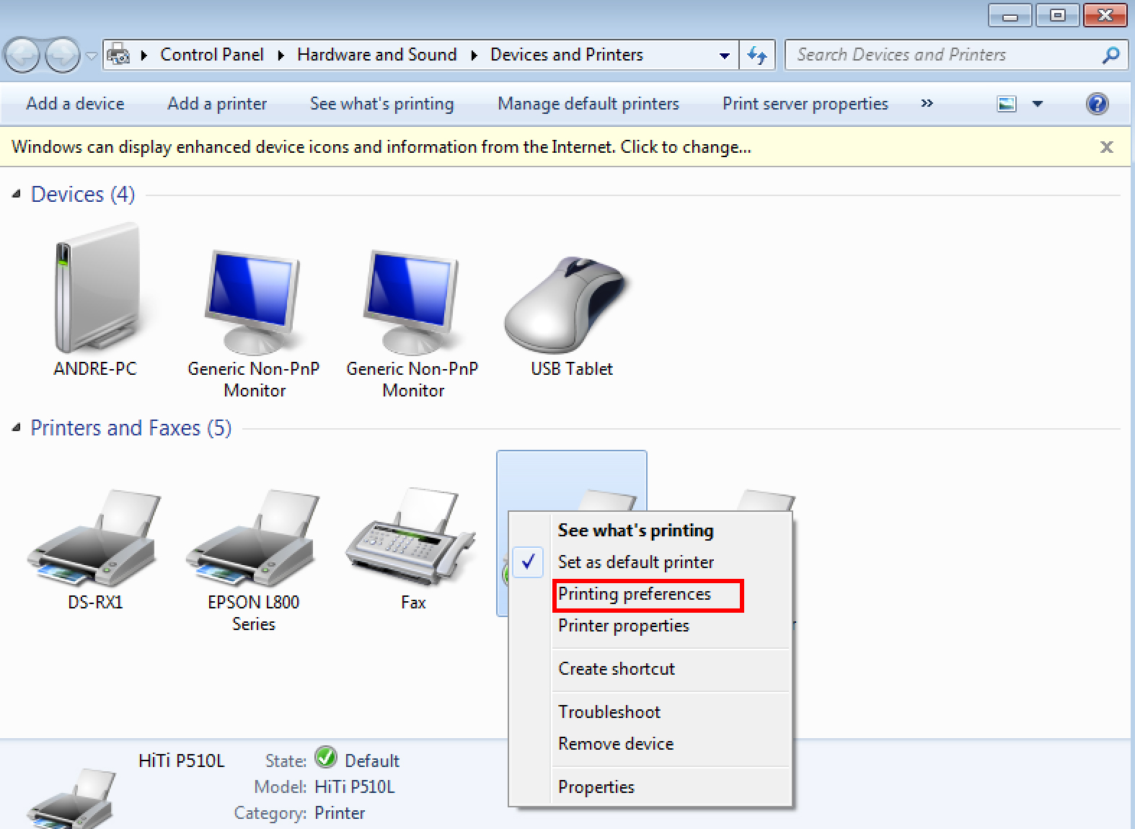Viewport: 1135px width, 829px height.
Task: Click the HiTi P510L printer icon in details pane
Action: pyautogui.click(x=72, y=799)
